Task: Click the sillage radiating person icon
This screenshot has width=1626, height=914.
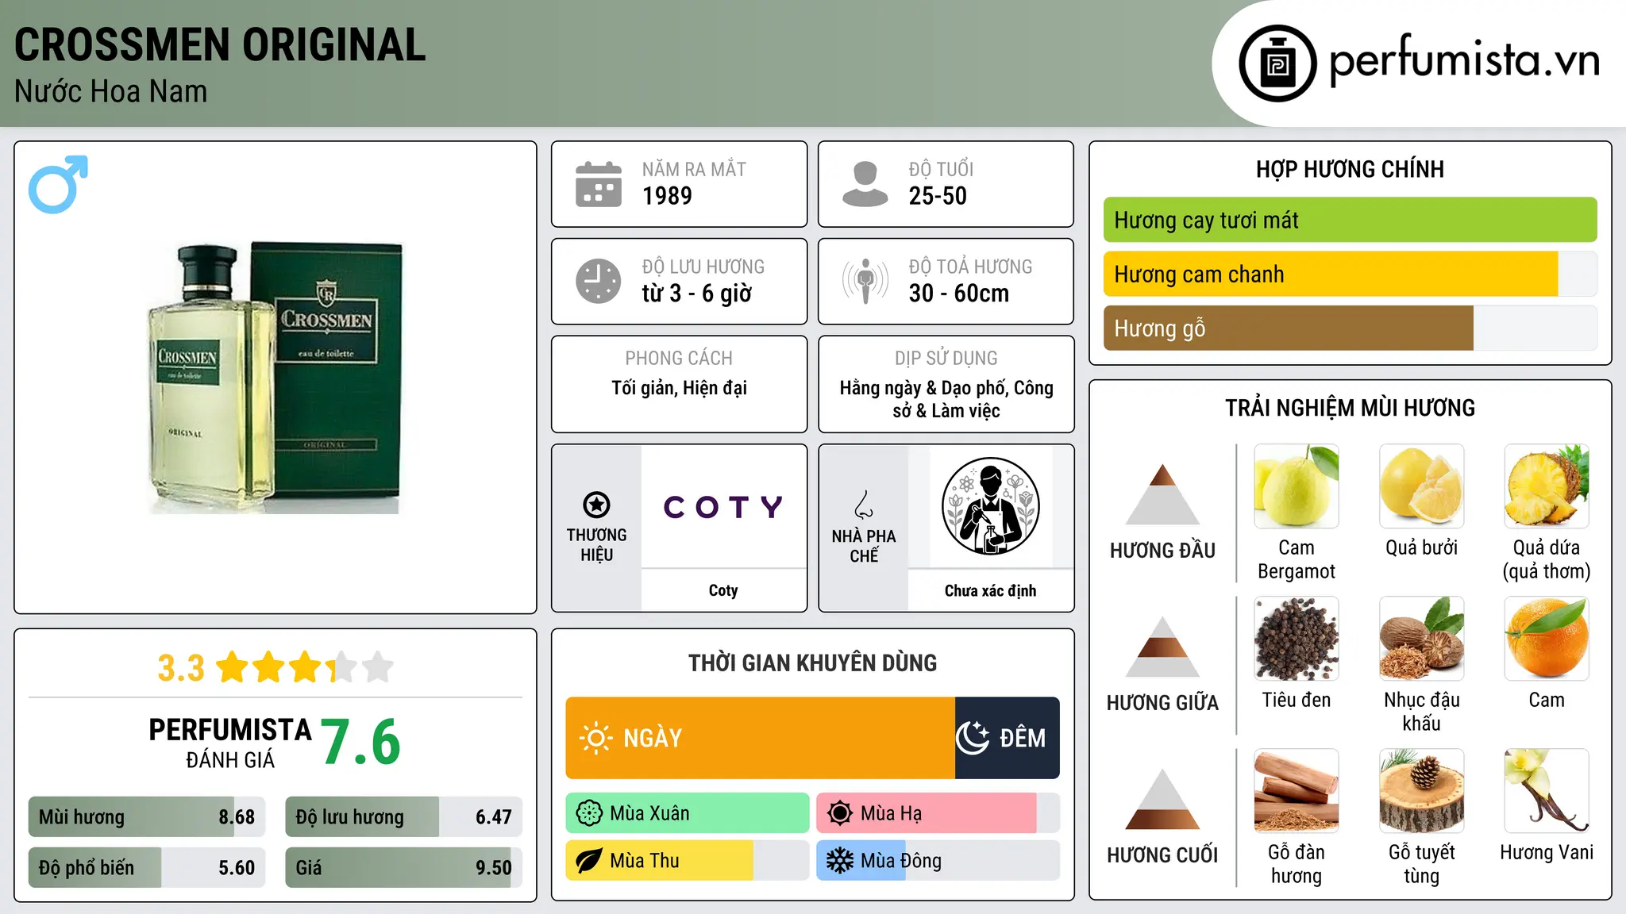Action: tap(865, 281)
